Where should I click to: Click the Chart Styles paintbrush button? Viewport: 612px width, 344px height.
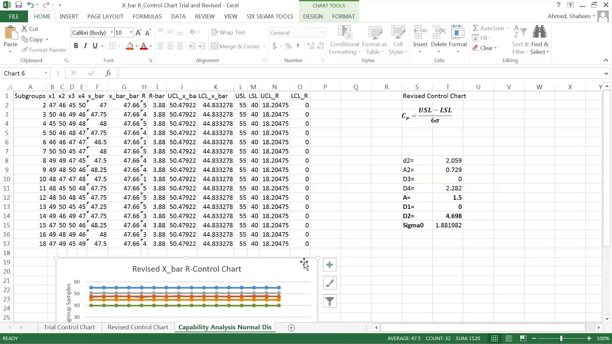(x=329, y=283)
